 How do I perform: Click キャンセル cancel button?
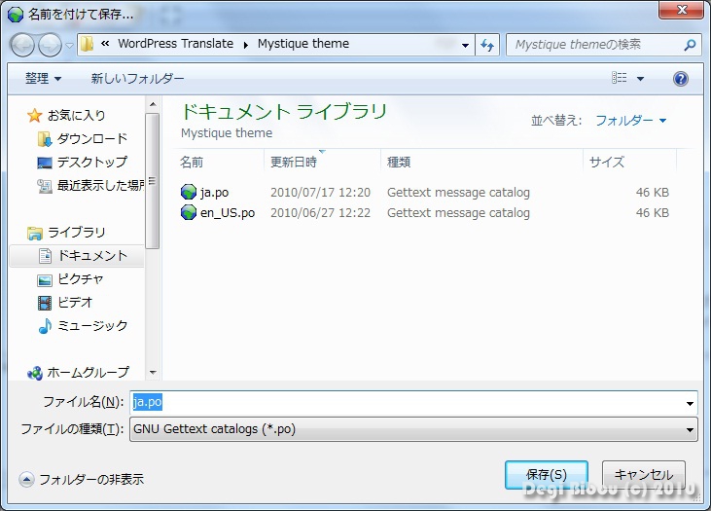point(644,475)
